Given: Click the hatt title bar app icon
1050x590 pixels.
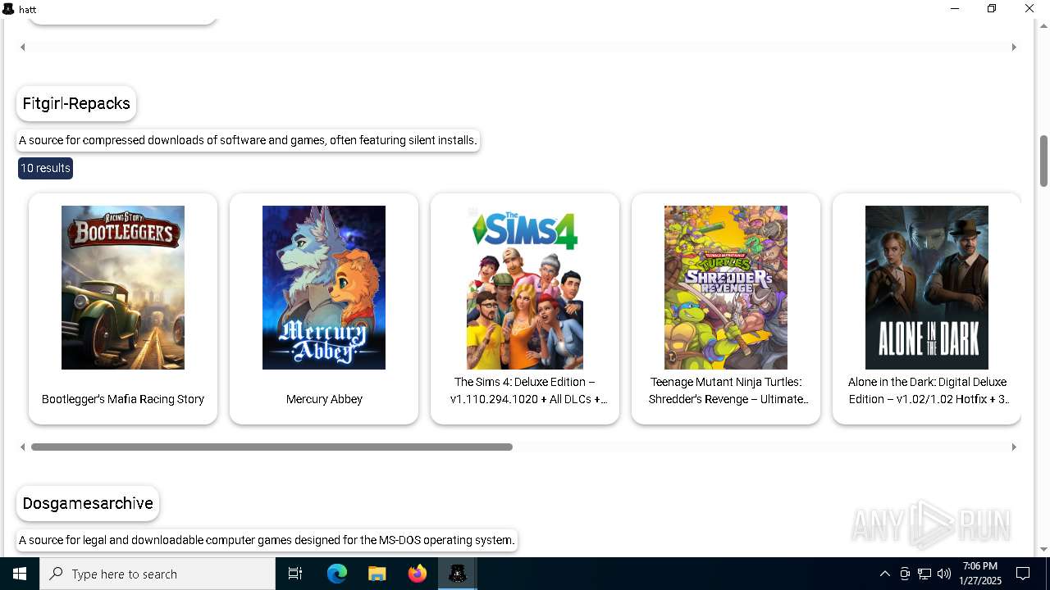Looking at the screenshot, I should [x=8, y=9].
